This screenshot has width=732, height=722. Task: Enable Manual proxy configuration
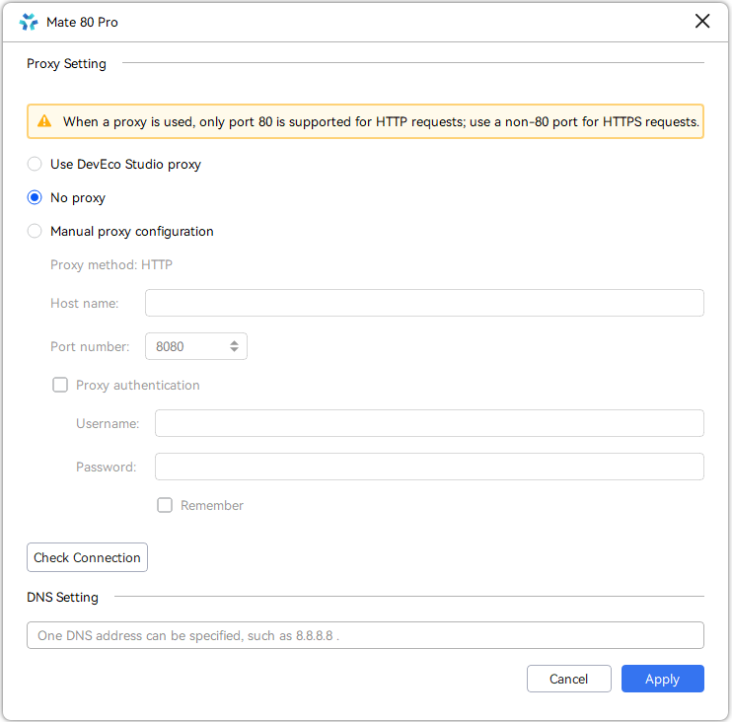(x=35, y=232)
